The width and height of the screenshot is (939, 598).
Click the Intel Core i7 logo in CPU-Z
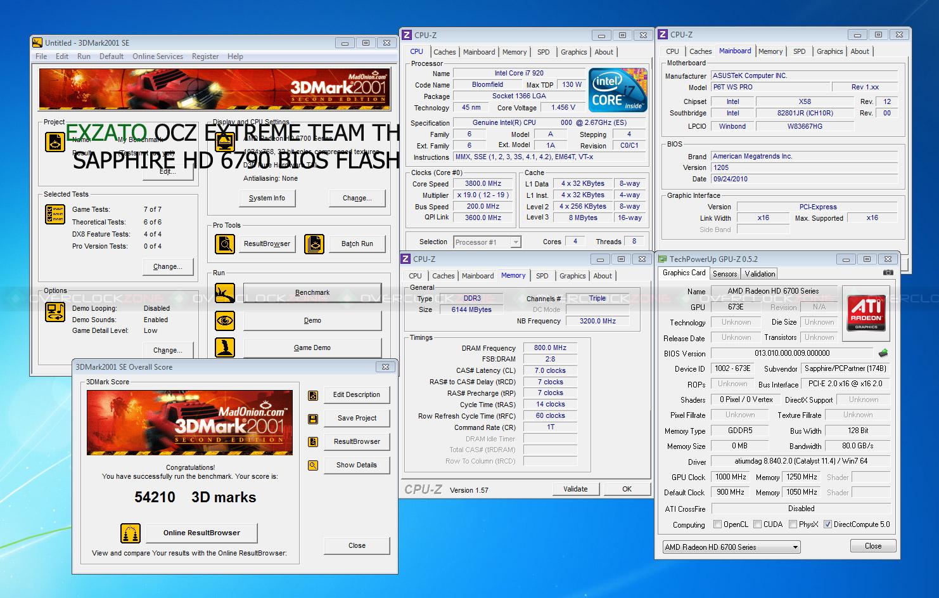tap(617, 90)
